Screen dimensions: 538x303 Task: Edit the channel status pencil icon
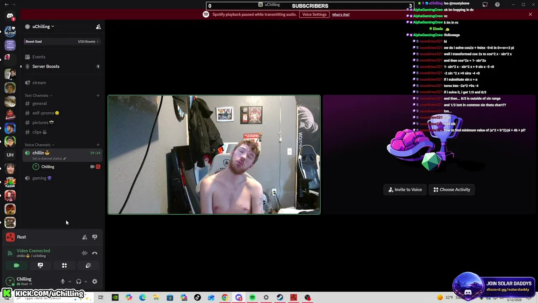(64, 159)
